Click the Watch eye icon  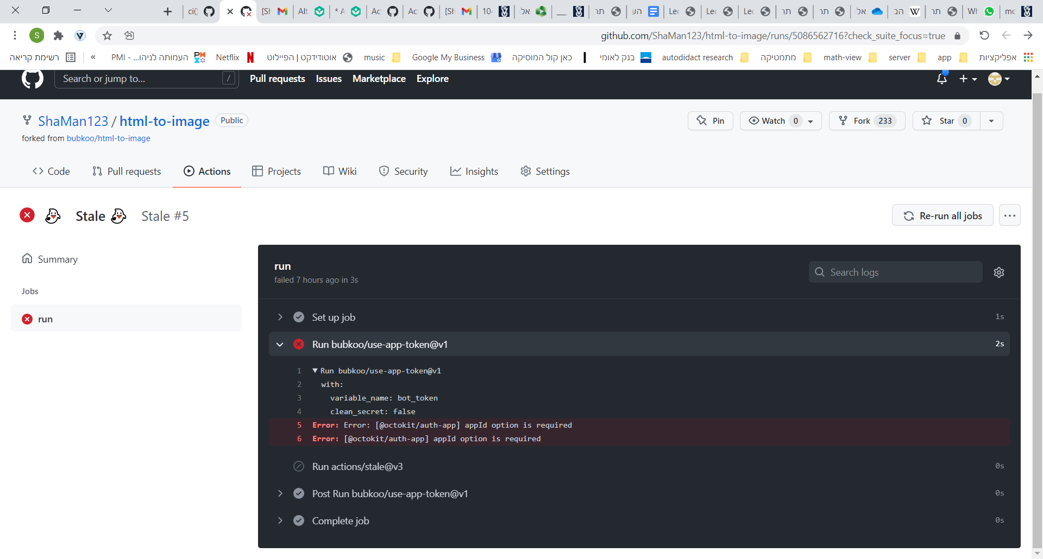coord(754,120)
